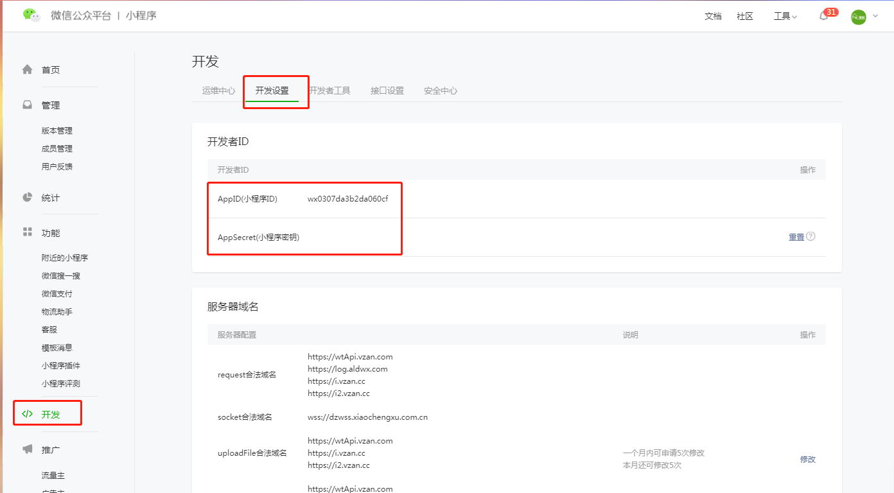
Task: Click 重置 to reset AppSecret
Action: pyautogui.click(x=796, y=237)
